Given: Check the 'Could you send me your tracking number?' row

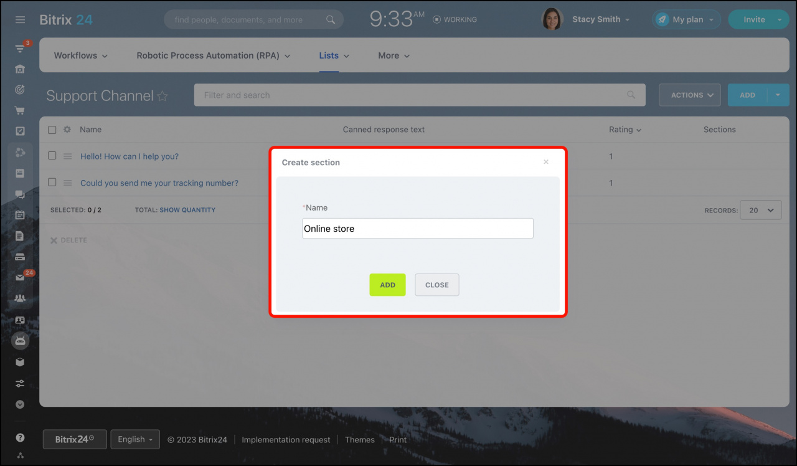Looking at the screenshot, I should click(52, 183).
